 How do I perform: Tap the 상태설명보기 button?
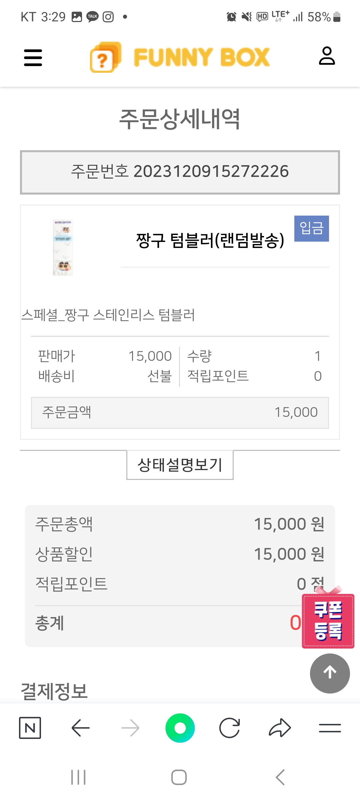coord(180,465)
